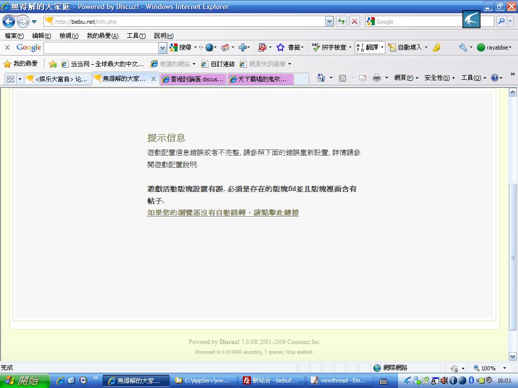The height and width of the screenshot is (388, 518).
Task: Expand the address bar URL dropdown
Action: tap(329, 21)
